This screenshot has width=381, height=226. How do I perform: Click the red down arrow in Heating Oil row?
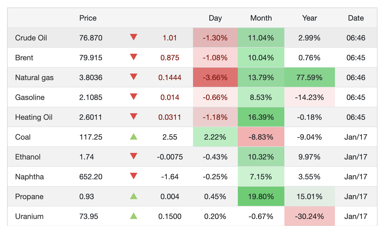click(134, 117)
